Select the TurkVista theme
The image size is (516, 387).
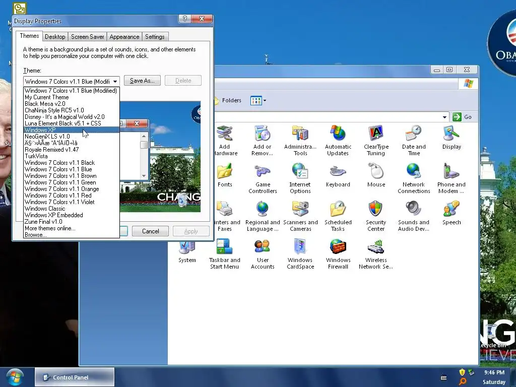[x=72, y=156]
